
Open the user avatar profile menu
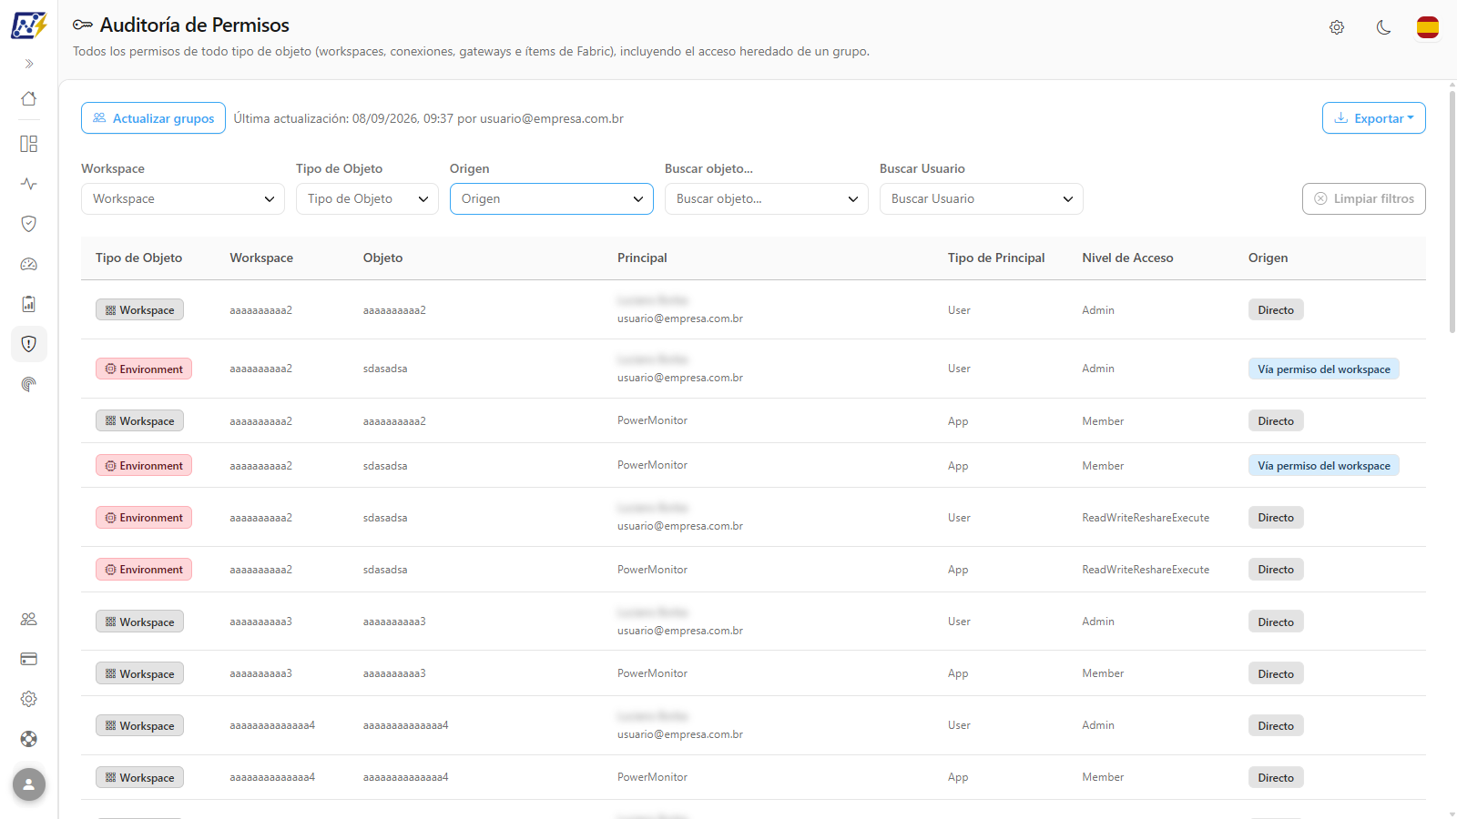tap(29, 784)
